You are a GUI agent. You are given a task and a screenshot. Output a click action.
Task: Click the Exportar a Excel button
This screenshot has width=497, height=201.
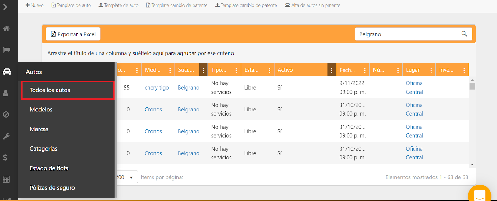pyautogui.click(x=73, y=34)
